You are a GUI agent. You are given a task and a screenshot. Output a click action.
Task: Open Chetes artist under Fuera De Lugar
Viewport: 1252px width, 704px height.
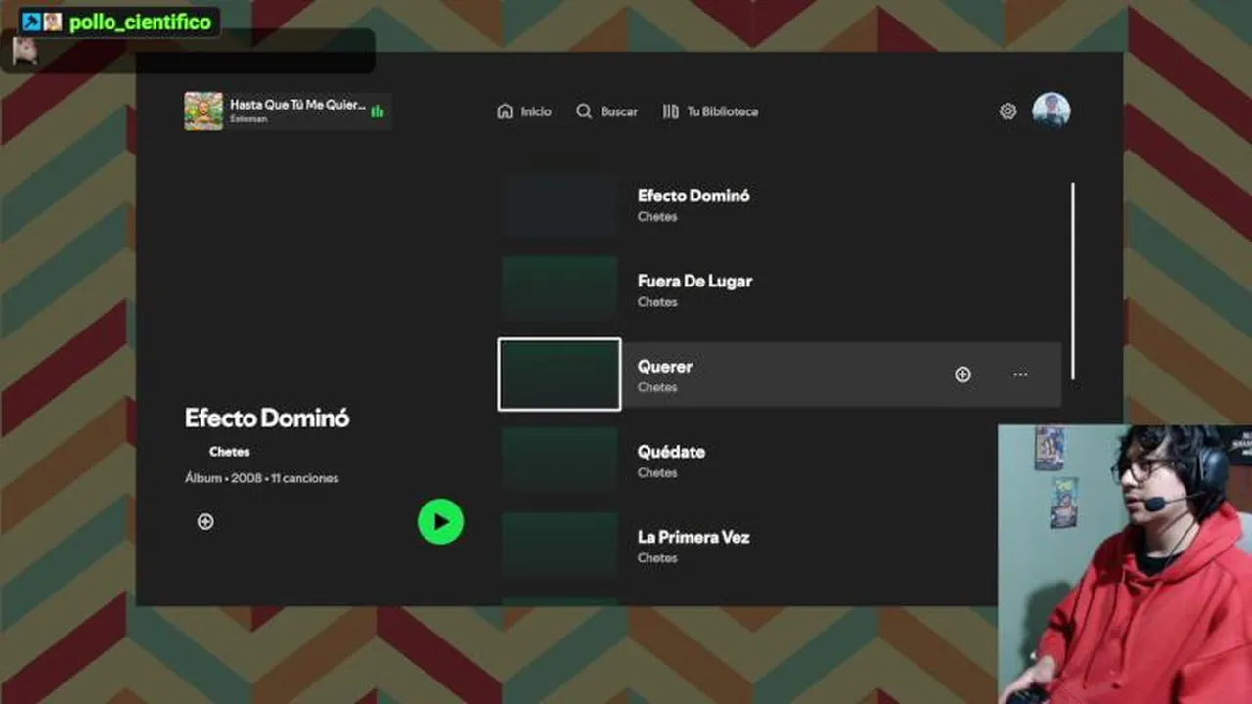pyautogui.click(x=657, y=302)
